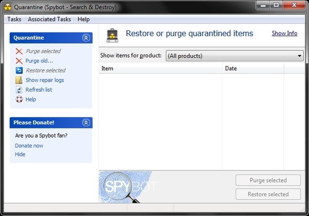Image resolution: width=309 pixels, height=216 pixels.
Task: Click the quarantine briefcase icon in header
Action: [112, 36]
